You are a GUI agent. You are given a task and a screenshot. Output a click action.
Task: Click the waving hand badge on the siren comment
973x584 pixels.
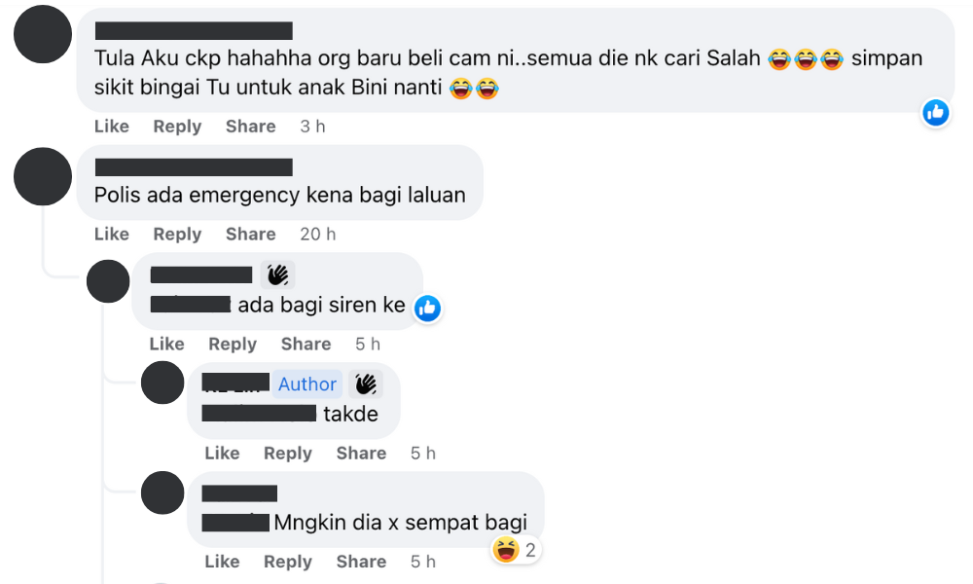(277, 274)
